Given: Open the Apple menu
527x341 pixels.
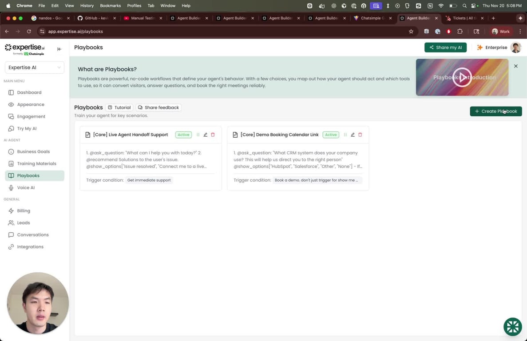Looking at the screenshot, I should click(x=8, y=6).
